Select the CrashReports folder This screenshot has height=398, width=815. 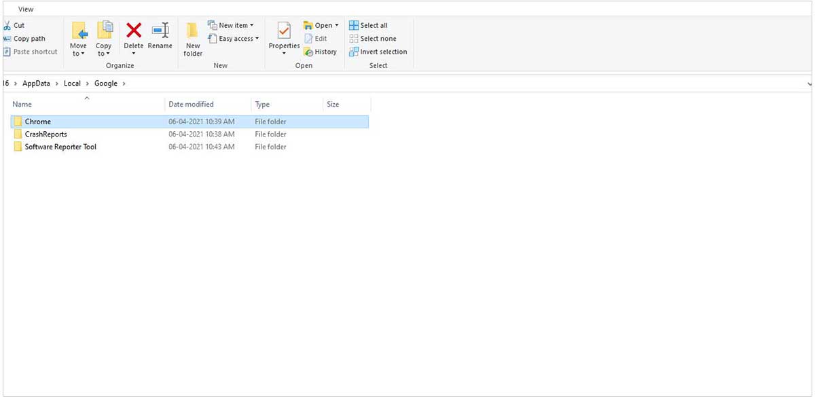[46, 134]
